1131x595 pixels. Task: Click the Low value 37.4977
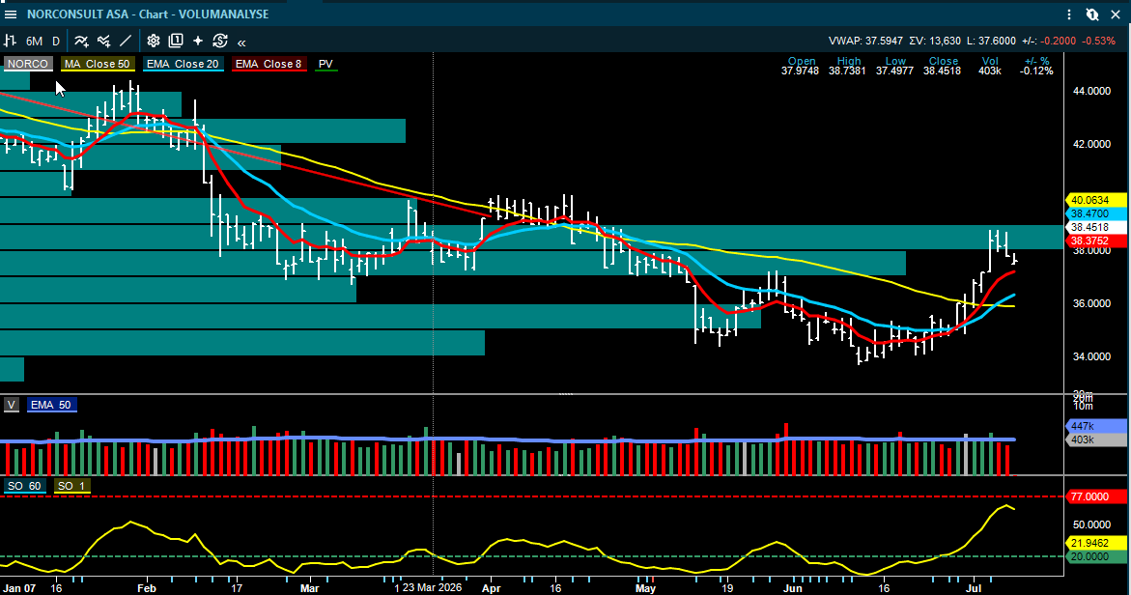click(x=894, y=71)
